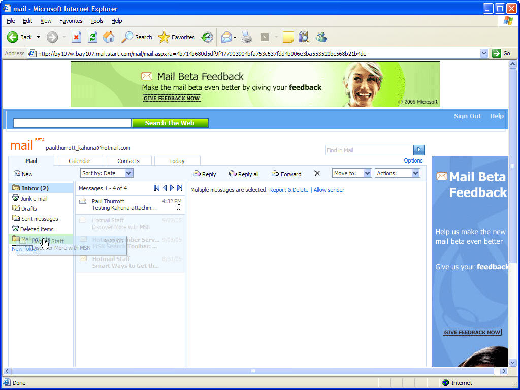Screen dimensions: 520x390
Task: Click the Go button next to the address bar
Action: coord(501,53)
